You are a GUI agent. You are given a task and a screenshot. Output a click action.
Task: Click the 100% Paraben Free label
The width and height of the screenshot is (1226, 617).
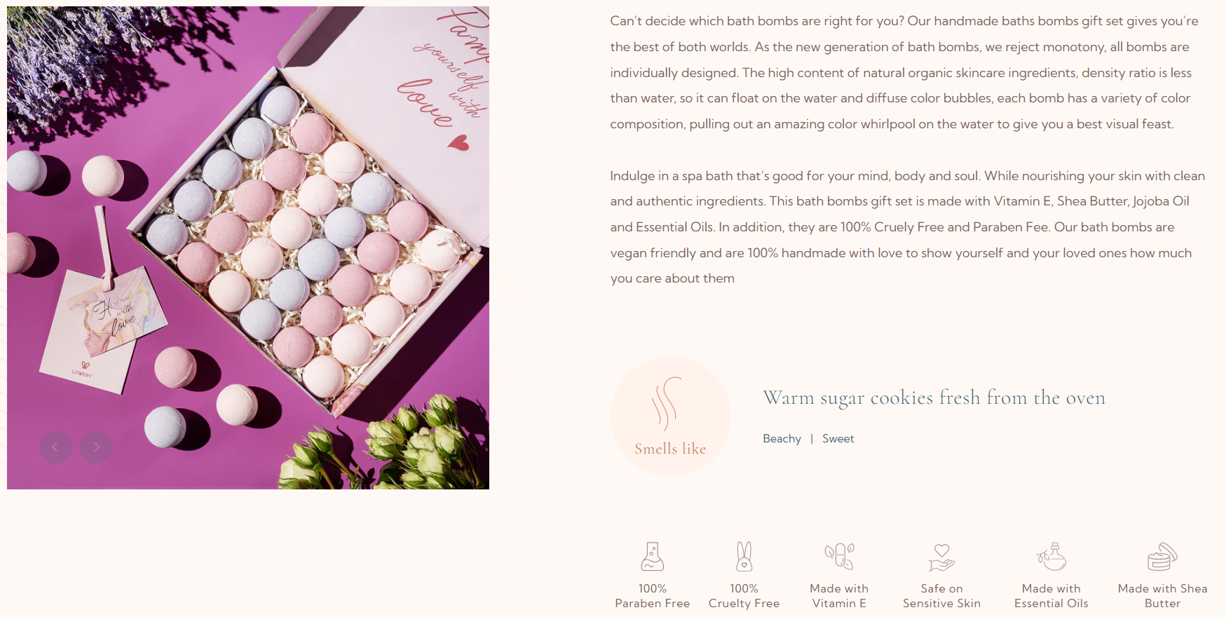[653, 596]
